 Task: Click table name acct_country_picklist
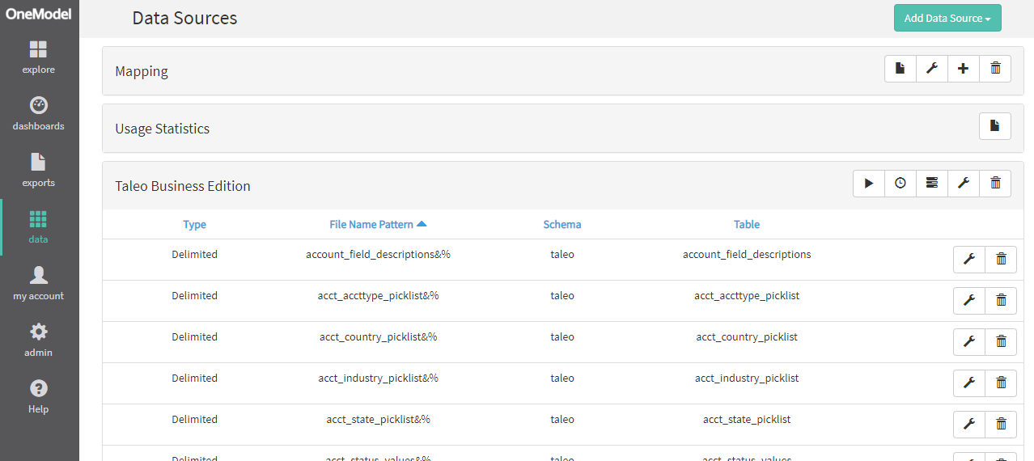747,337
